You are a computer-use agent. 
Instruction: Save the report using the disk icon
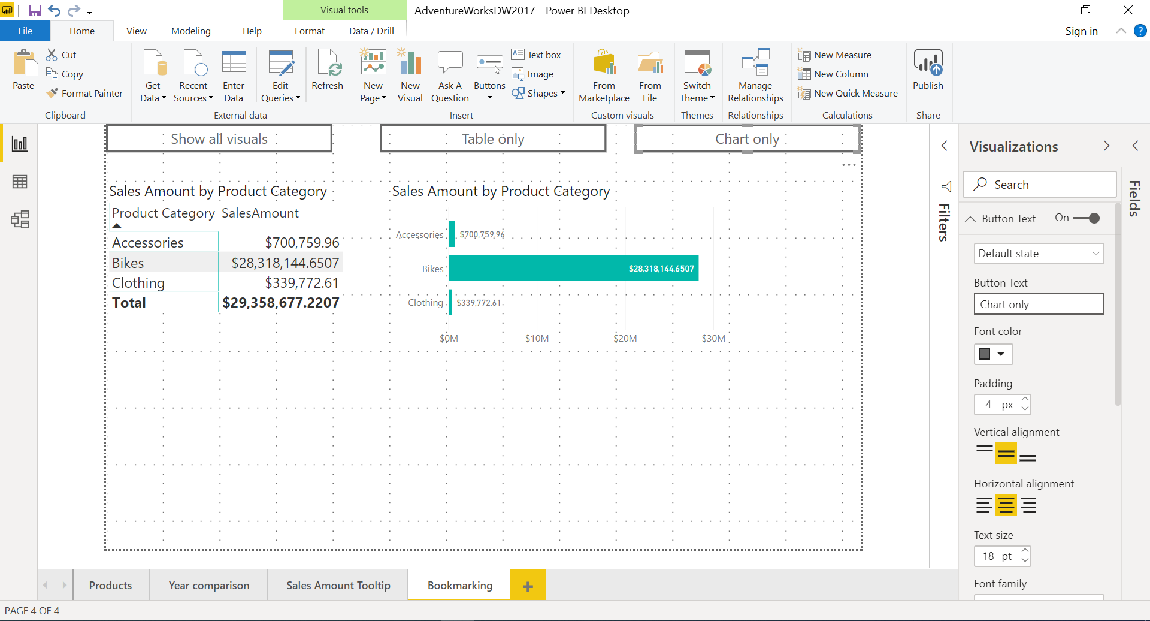[x=35, y=10]
